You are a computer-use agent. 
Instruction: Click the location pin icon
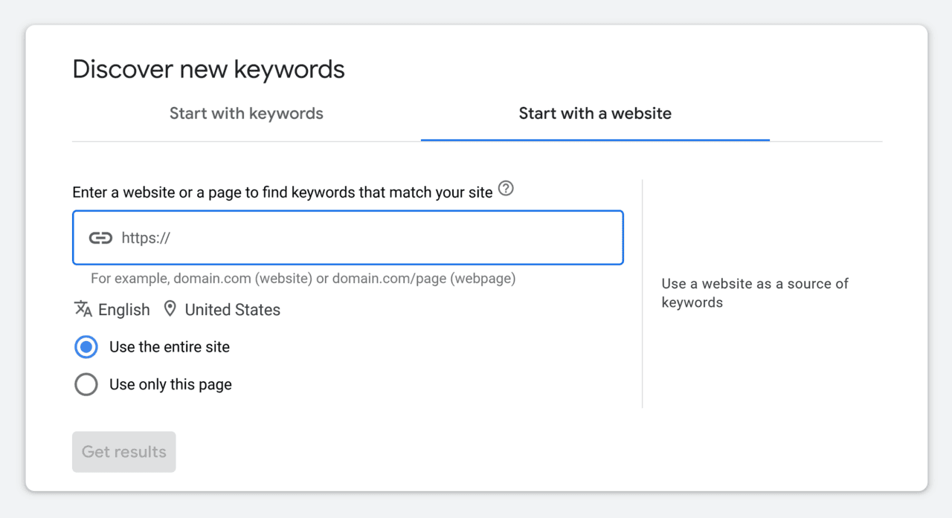coord(170,308)
